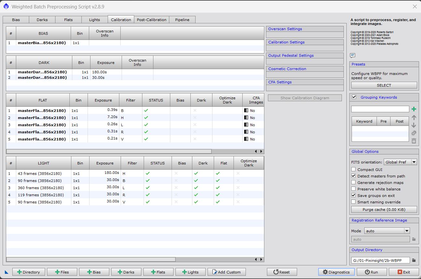The width and height of the screenshot is (421, 279).
Task: Click the Diagnostics button
Action: (336, 272)
